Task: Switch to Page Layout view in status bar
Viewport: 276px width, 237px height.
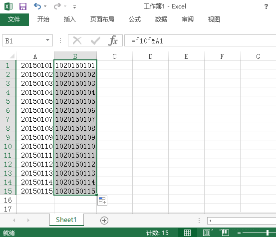Action: tap(207, 233)
